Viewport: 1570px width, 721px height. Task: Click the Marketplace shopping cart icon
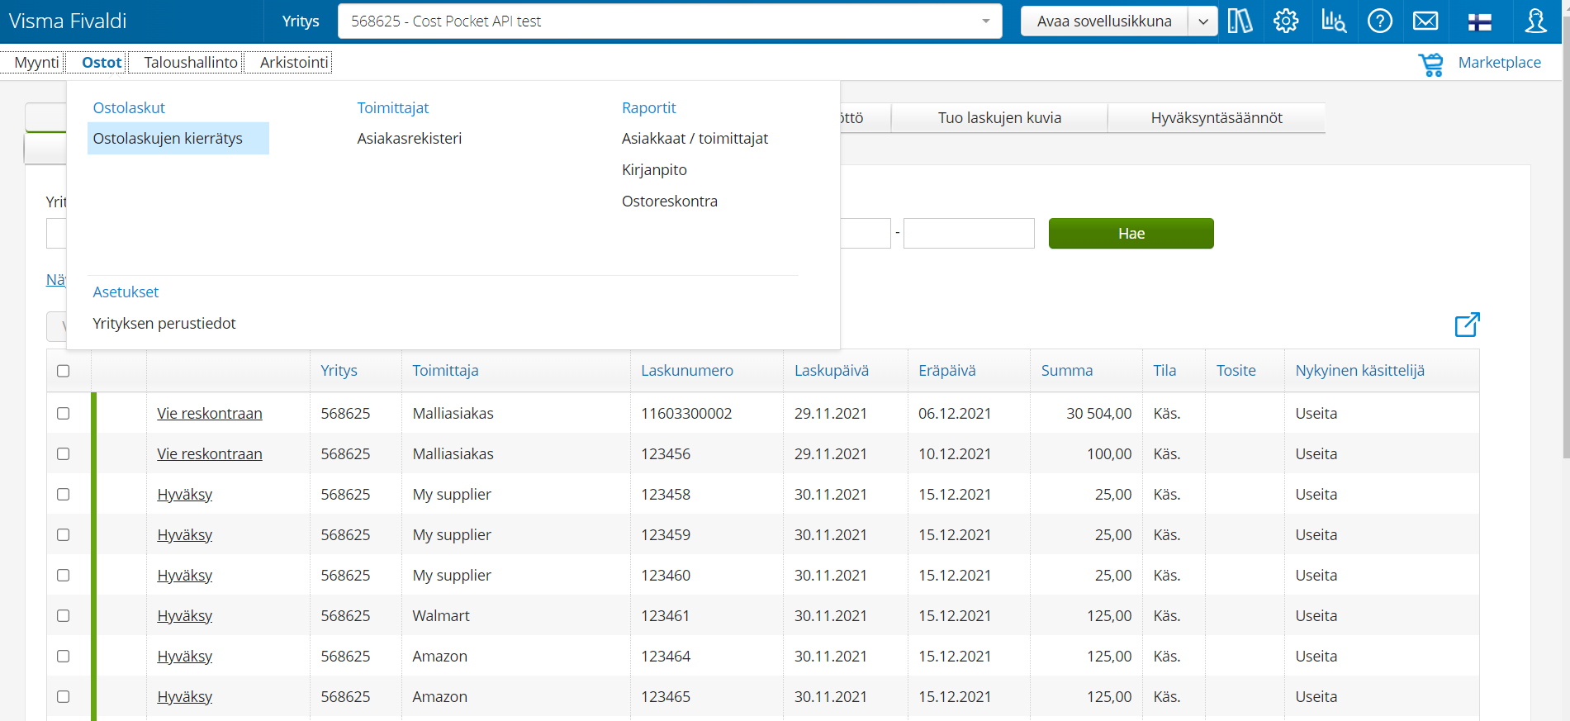pos(1431,64)
